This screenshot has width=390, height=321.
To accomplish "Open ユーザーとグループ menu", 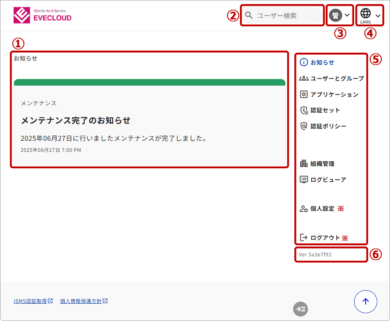I will pyautogui.click(x=337, y=78).
